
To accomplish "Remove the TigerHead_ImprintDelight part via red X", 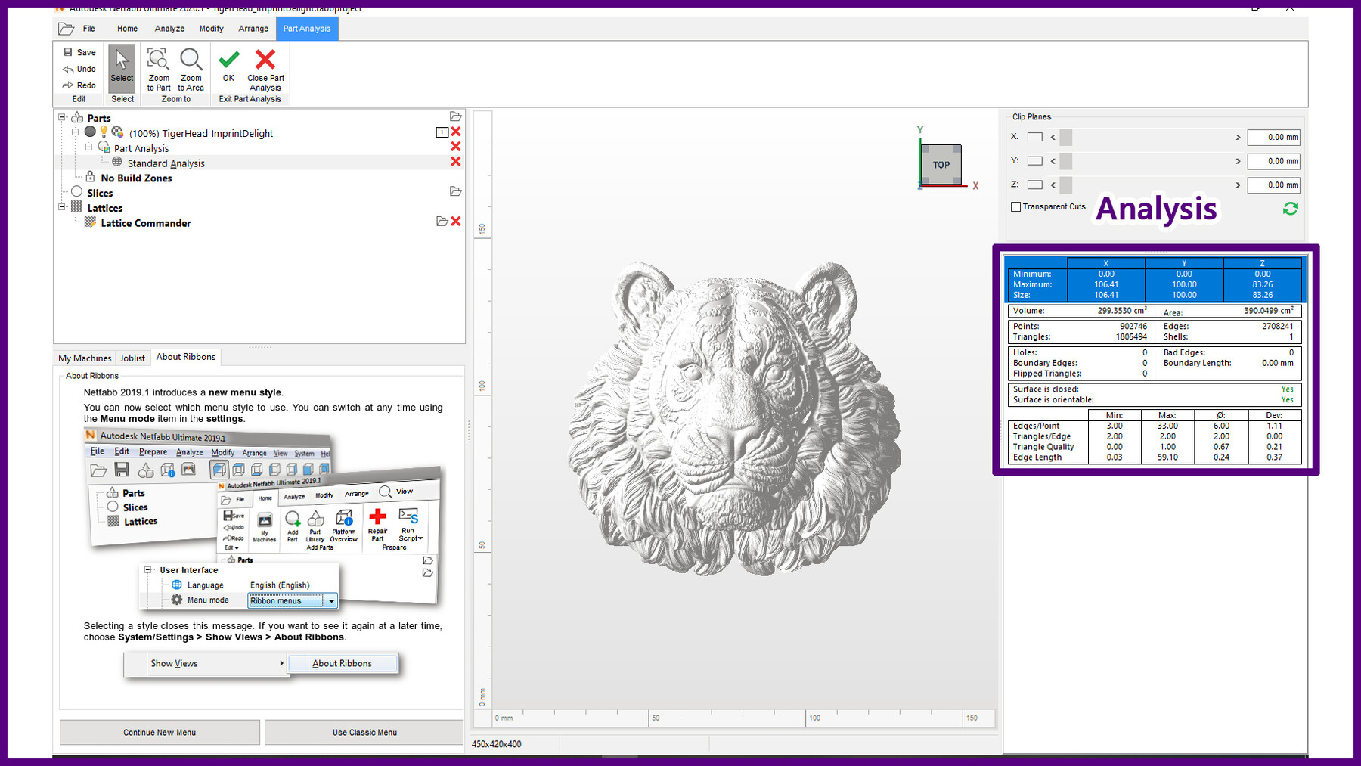I will coord(456,132).
